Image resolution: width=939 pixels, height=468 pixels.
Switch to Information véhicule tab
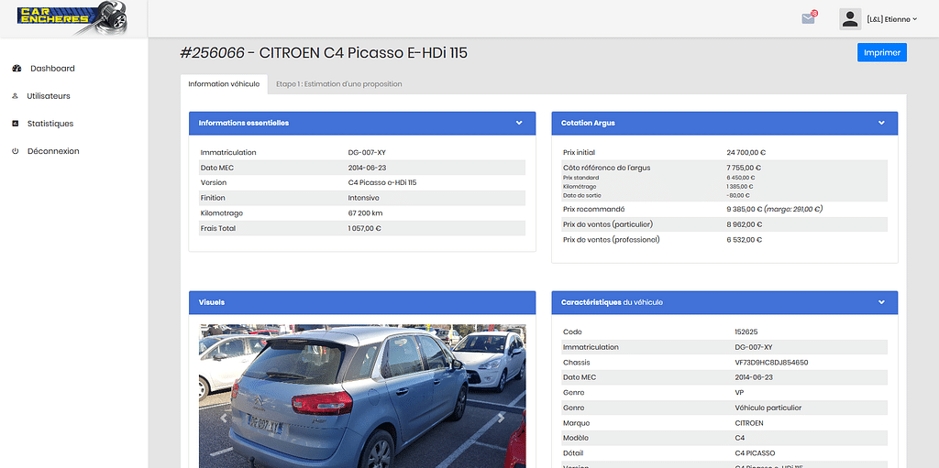point(224,84)
